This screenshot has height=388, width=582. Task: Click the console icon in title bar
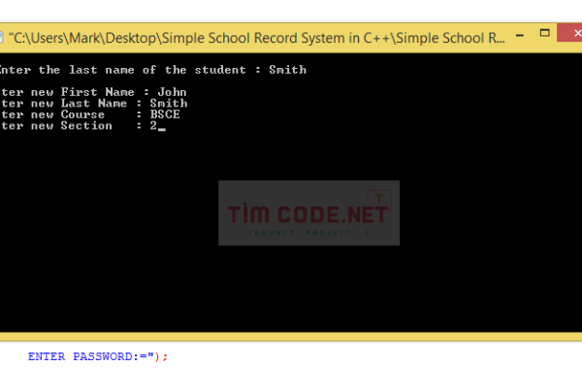coord(1,38)
